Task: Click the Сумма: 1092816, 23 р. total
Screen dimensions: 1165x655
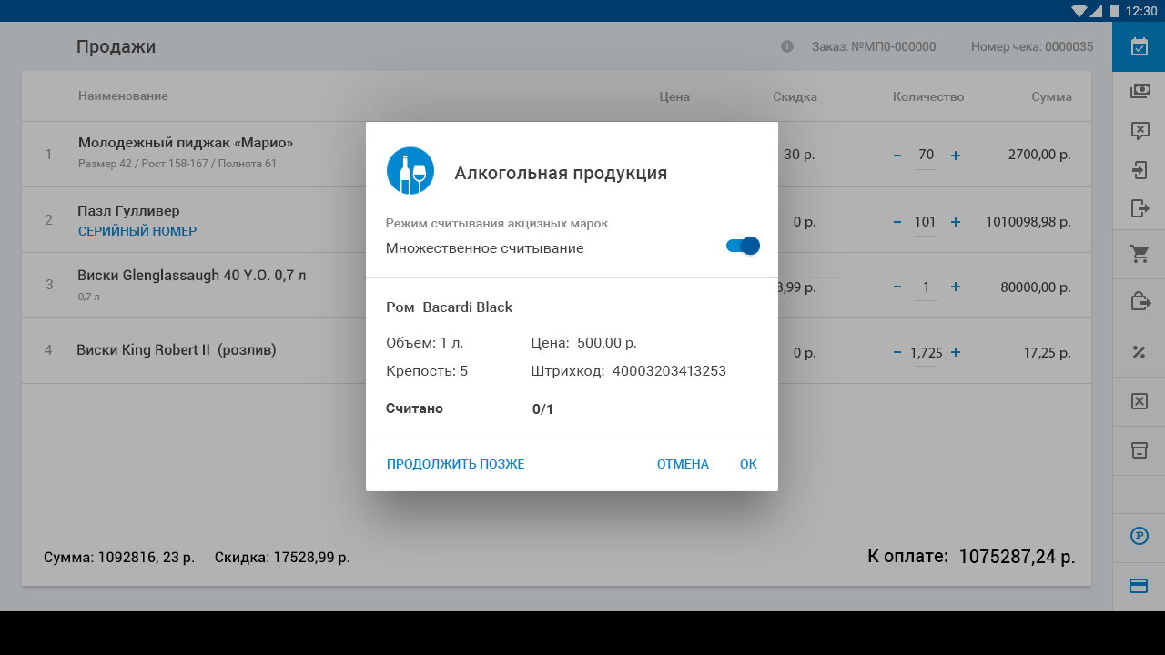Action: point(119,557)
